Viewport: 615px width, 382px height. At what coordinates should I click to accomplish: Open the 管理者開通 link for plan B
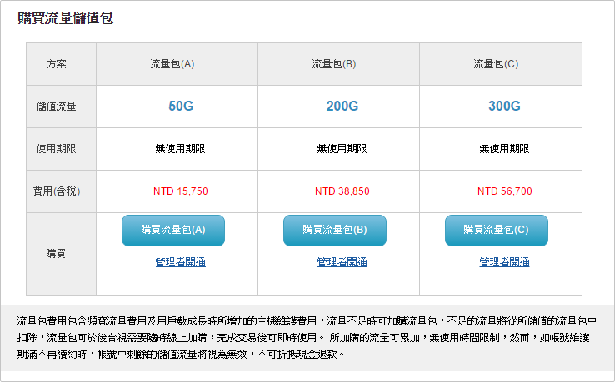pyautogui.click(x=342, y=262)
